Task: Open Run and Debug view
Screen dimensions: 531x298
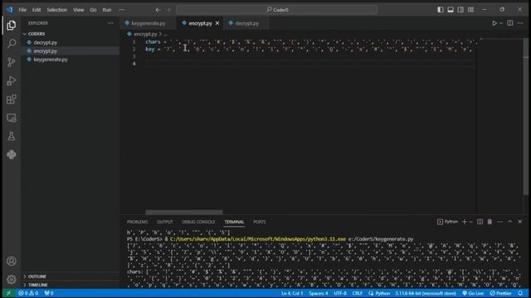Action: point(11,81)
